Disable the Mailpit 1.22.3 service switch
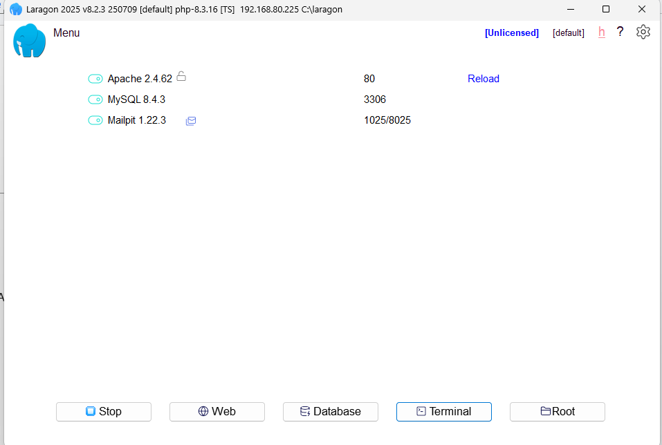 coord(95,120)
